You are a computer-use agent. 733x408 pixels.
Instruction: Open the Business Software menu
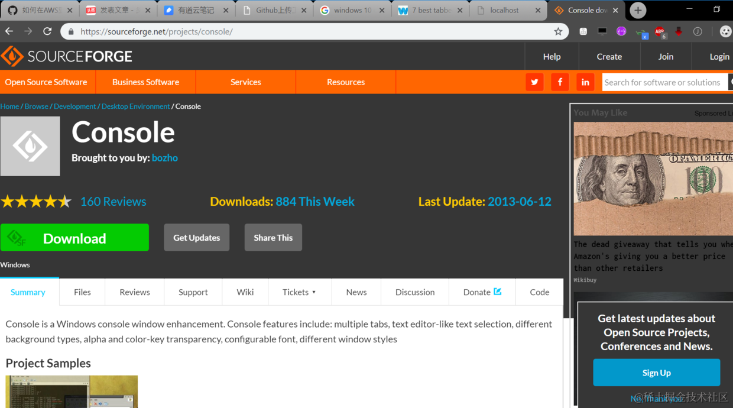click(x=145, y=82)
